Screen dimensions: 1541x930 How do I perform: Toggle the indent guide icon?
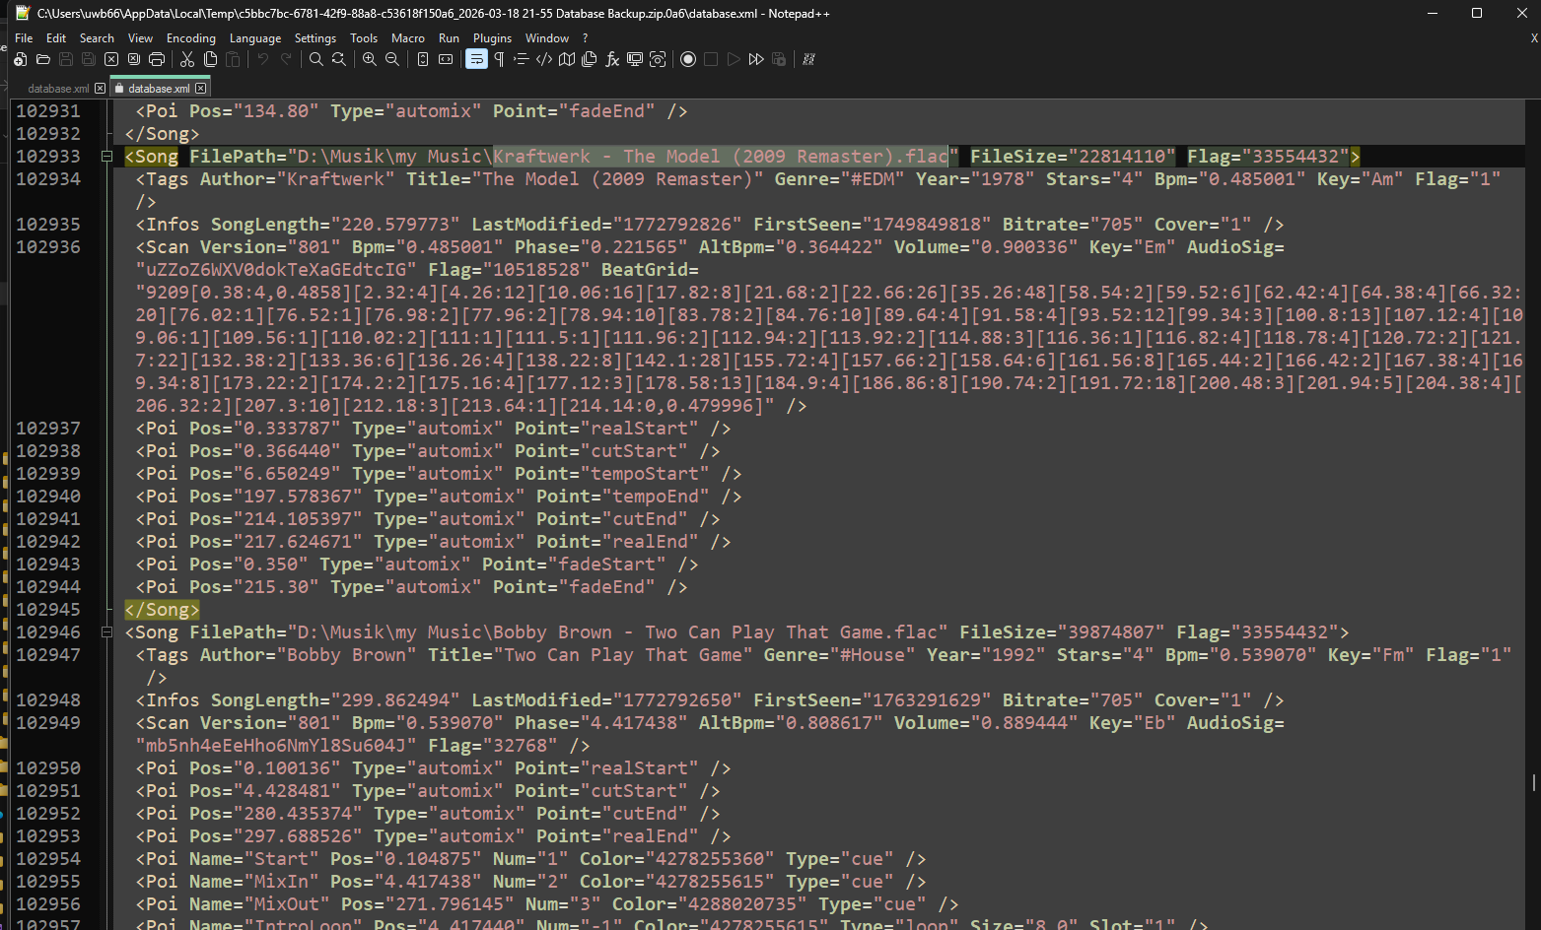(x=522, y=59)
